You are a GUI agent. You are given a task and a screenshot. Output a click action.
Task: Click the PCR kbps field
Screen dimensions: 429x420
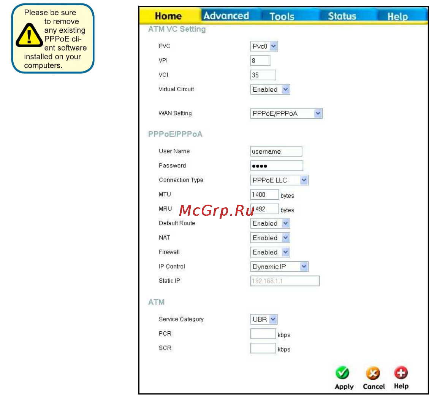pos(263,334)
